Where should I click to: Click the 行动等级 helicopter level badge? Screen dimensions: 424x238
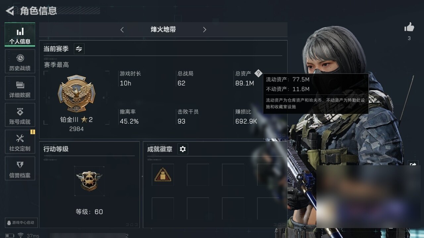tap(89, 181)
